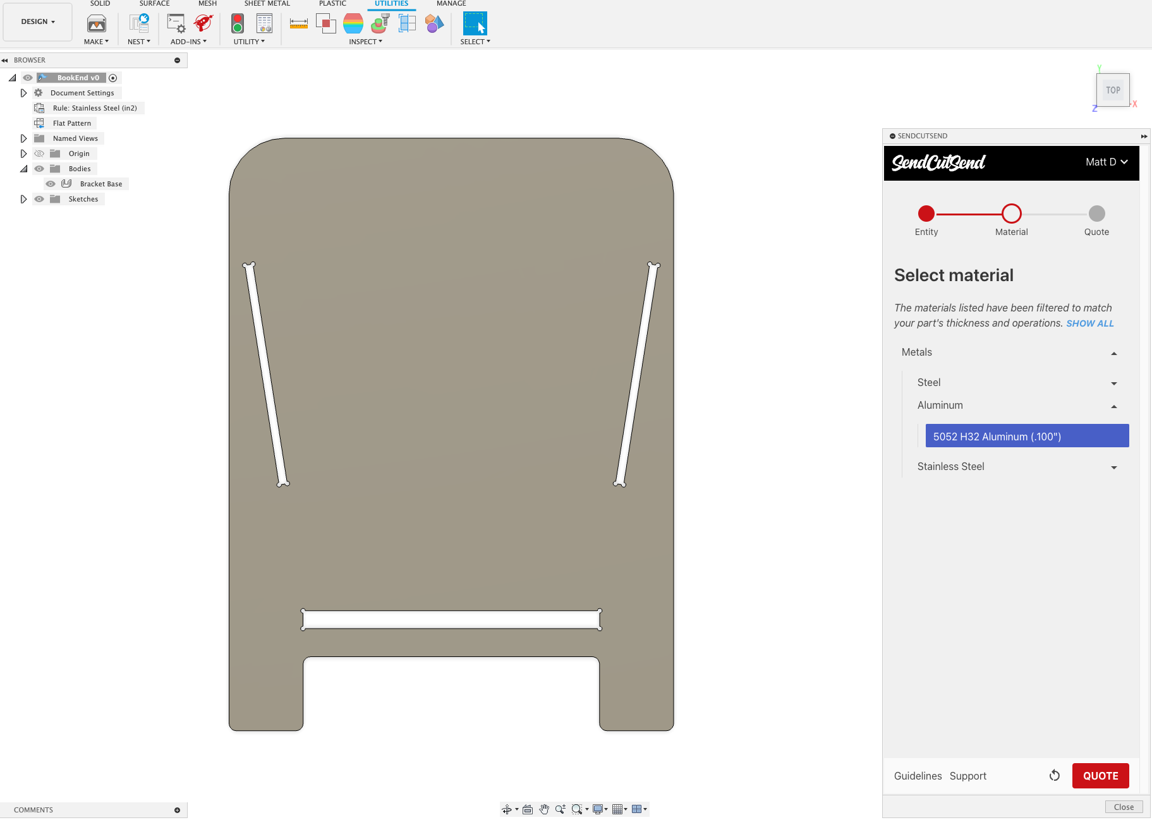Click the Orbit navigation icon

507,809
